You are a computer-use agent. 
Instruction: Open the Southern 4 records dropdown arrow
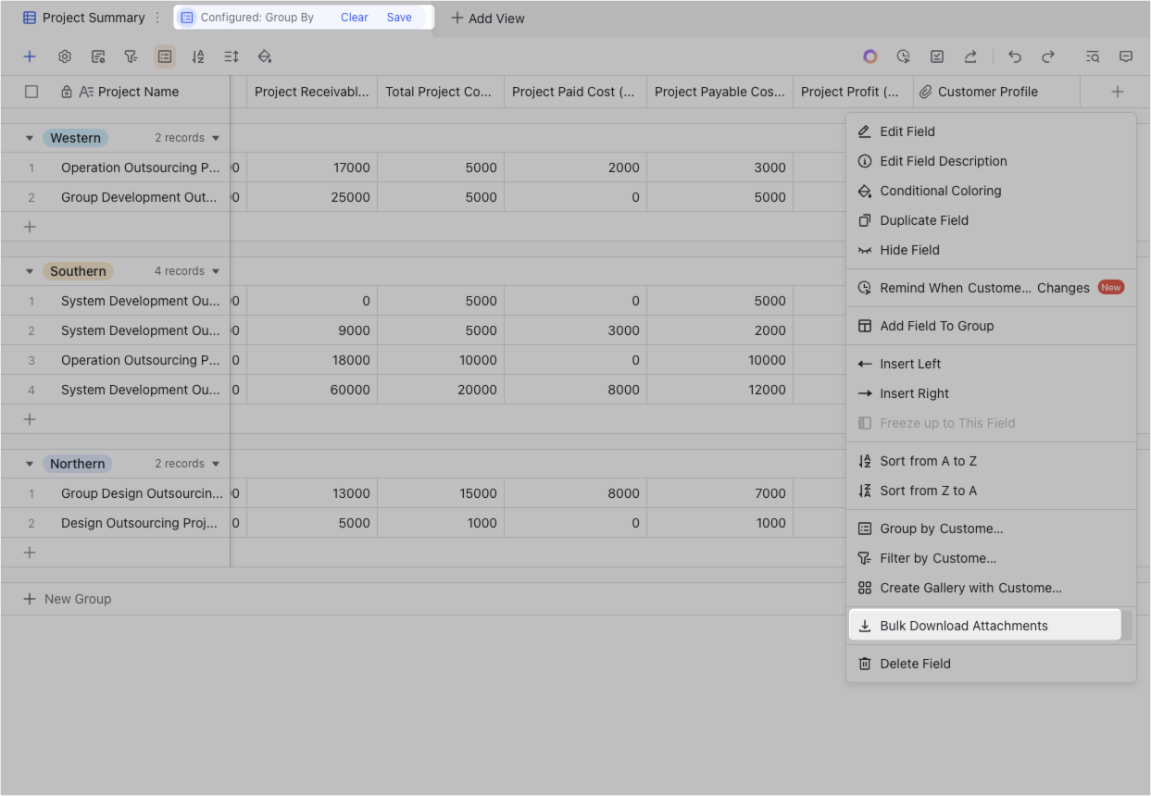tap(216, 271)
